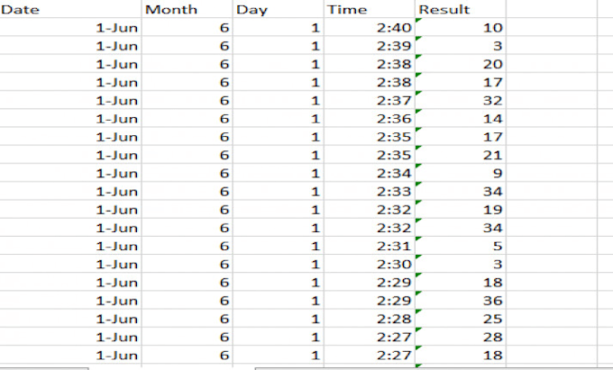Select the Day column header cell
The width and height of the screenshot is (613, 370).
point(278,9)
